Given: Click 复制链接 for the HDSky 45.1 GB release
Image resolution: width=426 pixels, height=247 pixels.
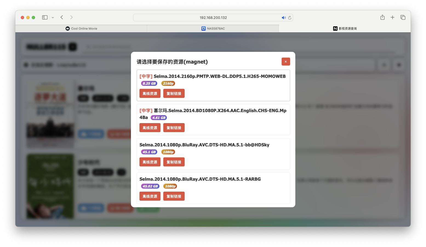Looking at the screenshot, I should (x=174, y=162).
